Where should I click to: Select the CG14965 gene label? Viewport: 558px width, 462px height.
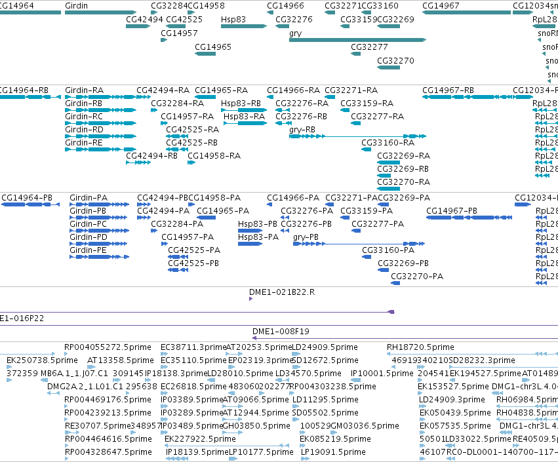(x=213, y=47)
